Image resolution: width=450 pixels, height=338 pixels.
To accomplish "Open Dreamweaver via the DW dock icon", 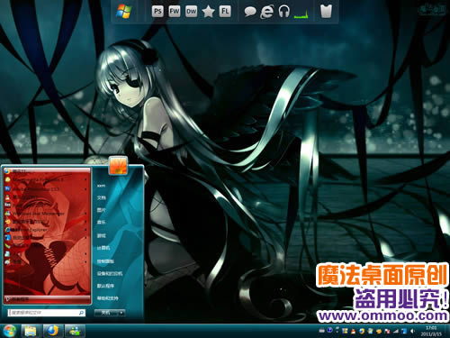I will (191, 12).
